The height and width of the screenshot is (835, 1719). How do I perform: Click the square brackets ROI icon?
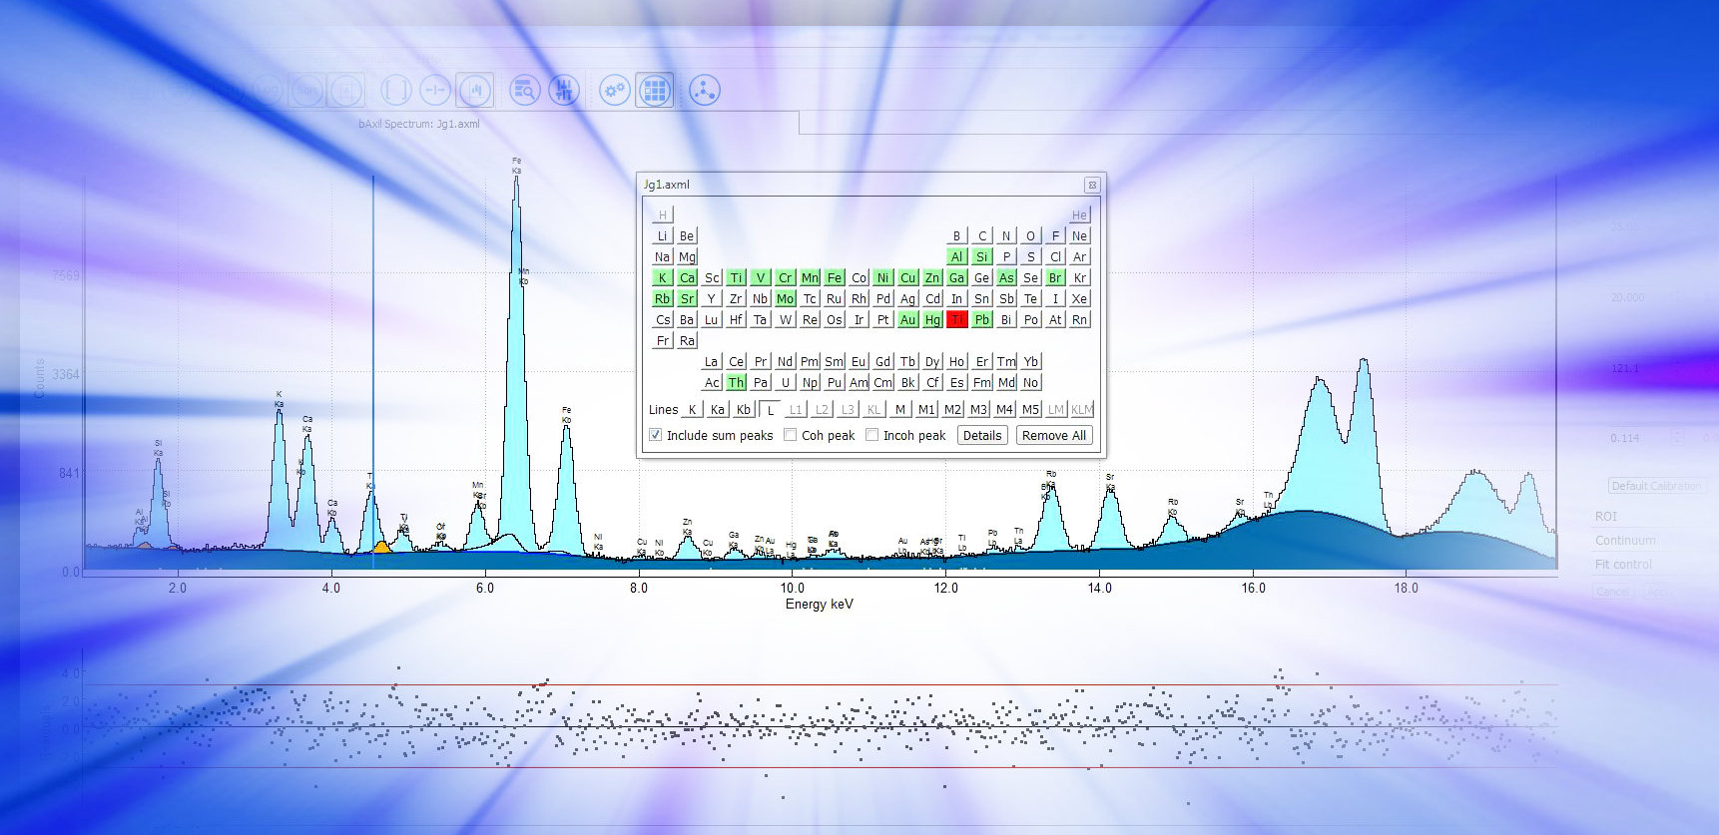(396, 91)
